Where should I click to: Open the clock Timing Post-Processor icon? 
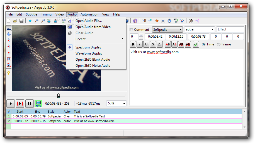[169, 21]
